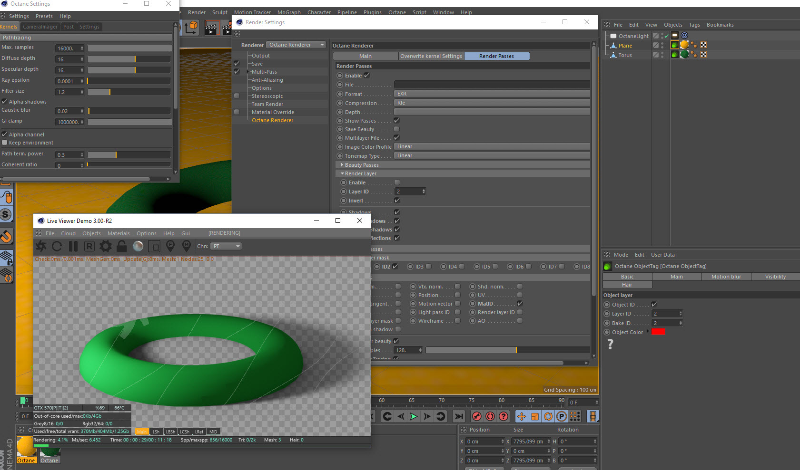Show the MID pass button in Live Viewer
The image size is (800, 470).
[213, 432]
